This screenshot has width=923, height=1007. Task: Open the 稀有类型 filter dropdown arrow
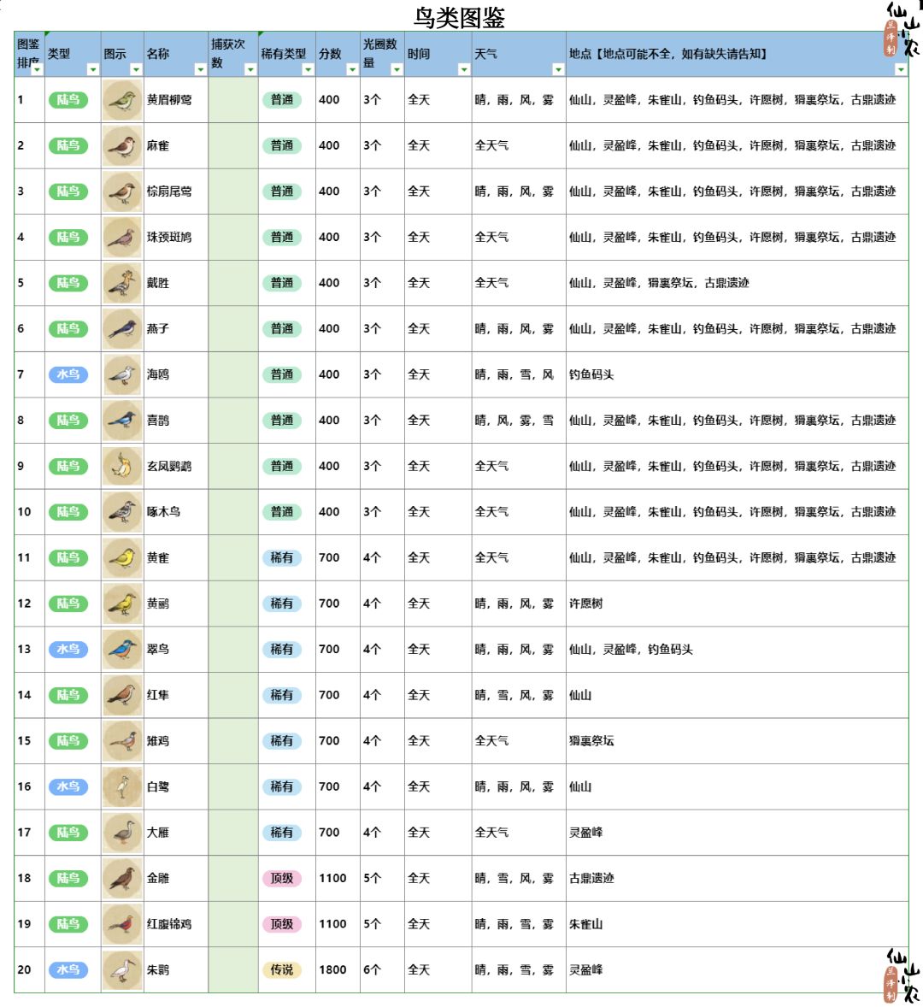click(308, 69)
